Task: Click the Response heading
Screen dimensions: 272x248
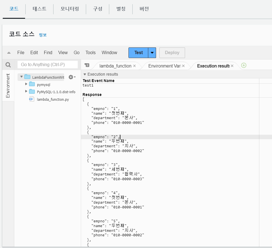Action: [x=92, y=95]
